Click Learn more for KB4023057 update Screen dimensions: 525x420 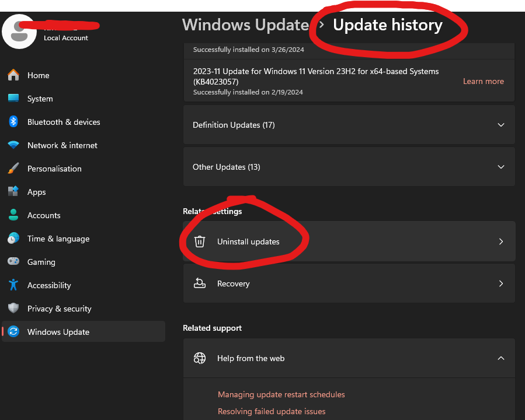(483, 81)
